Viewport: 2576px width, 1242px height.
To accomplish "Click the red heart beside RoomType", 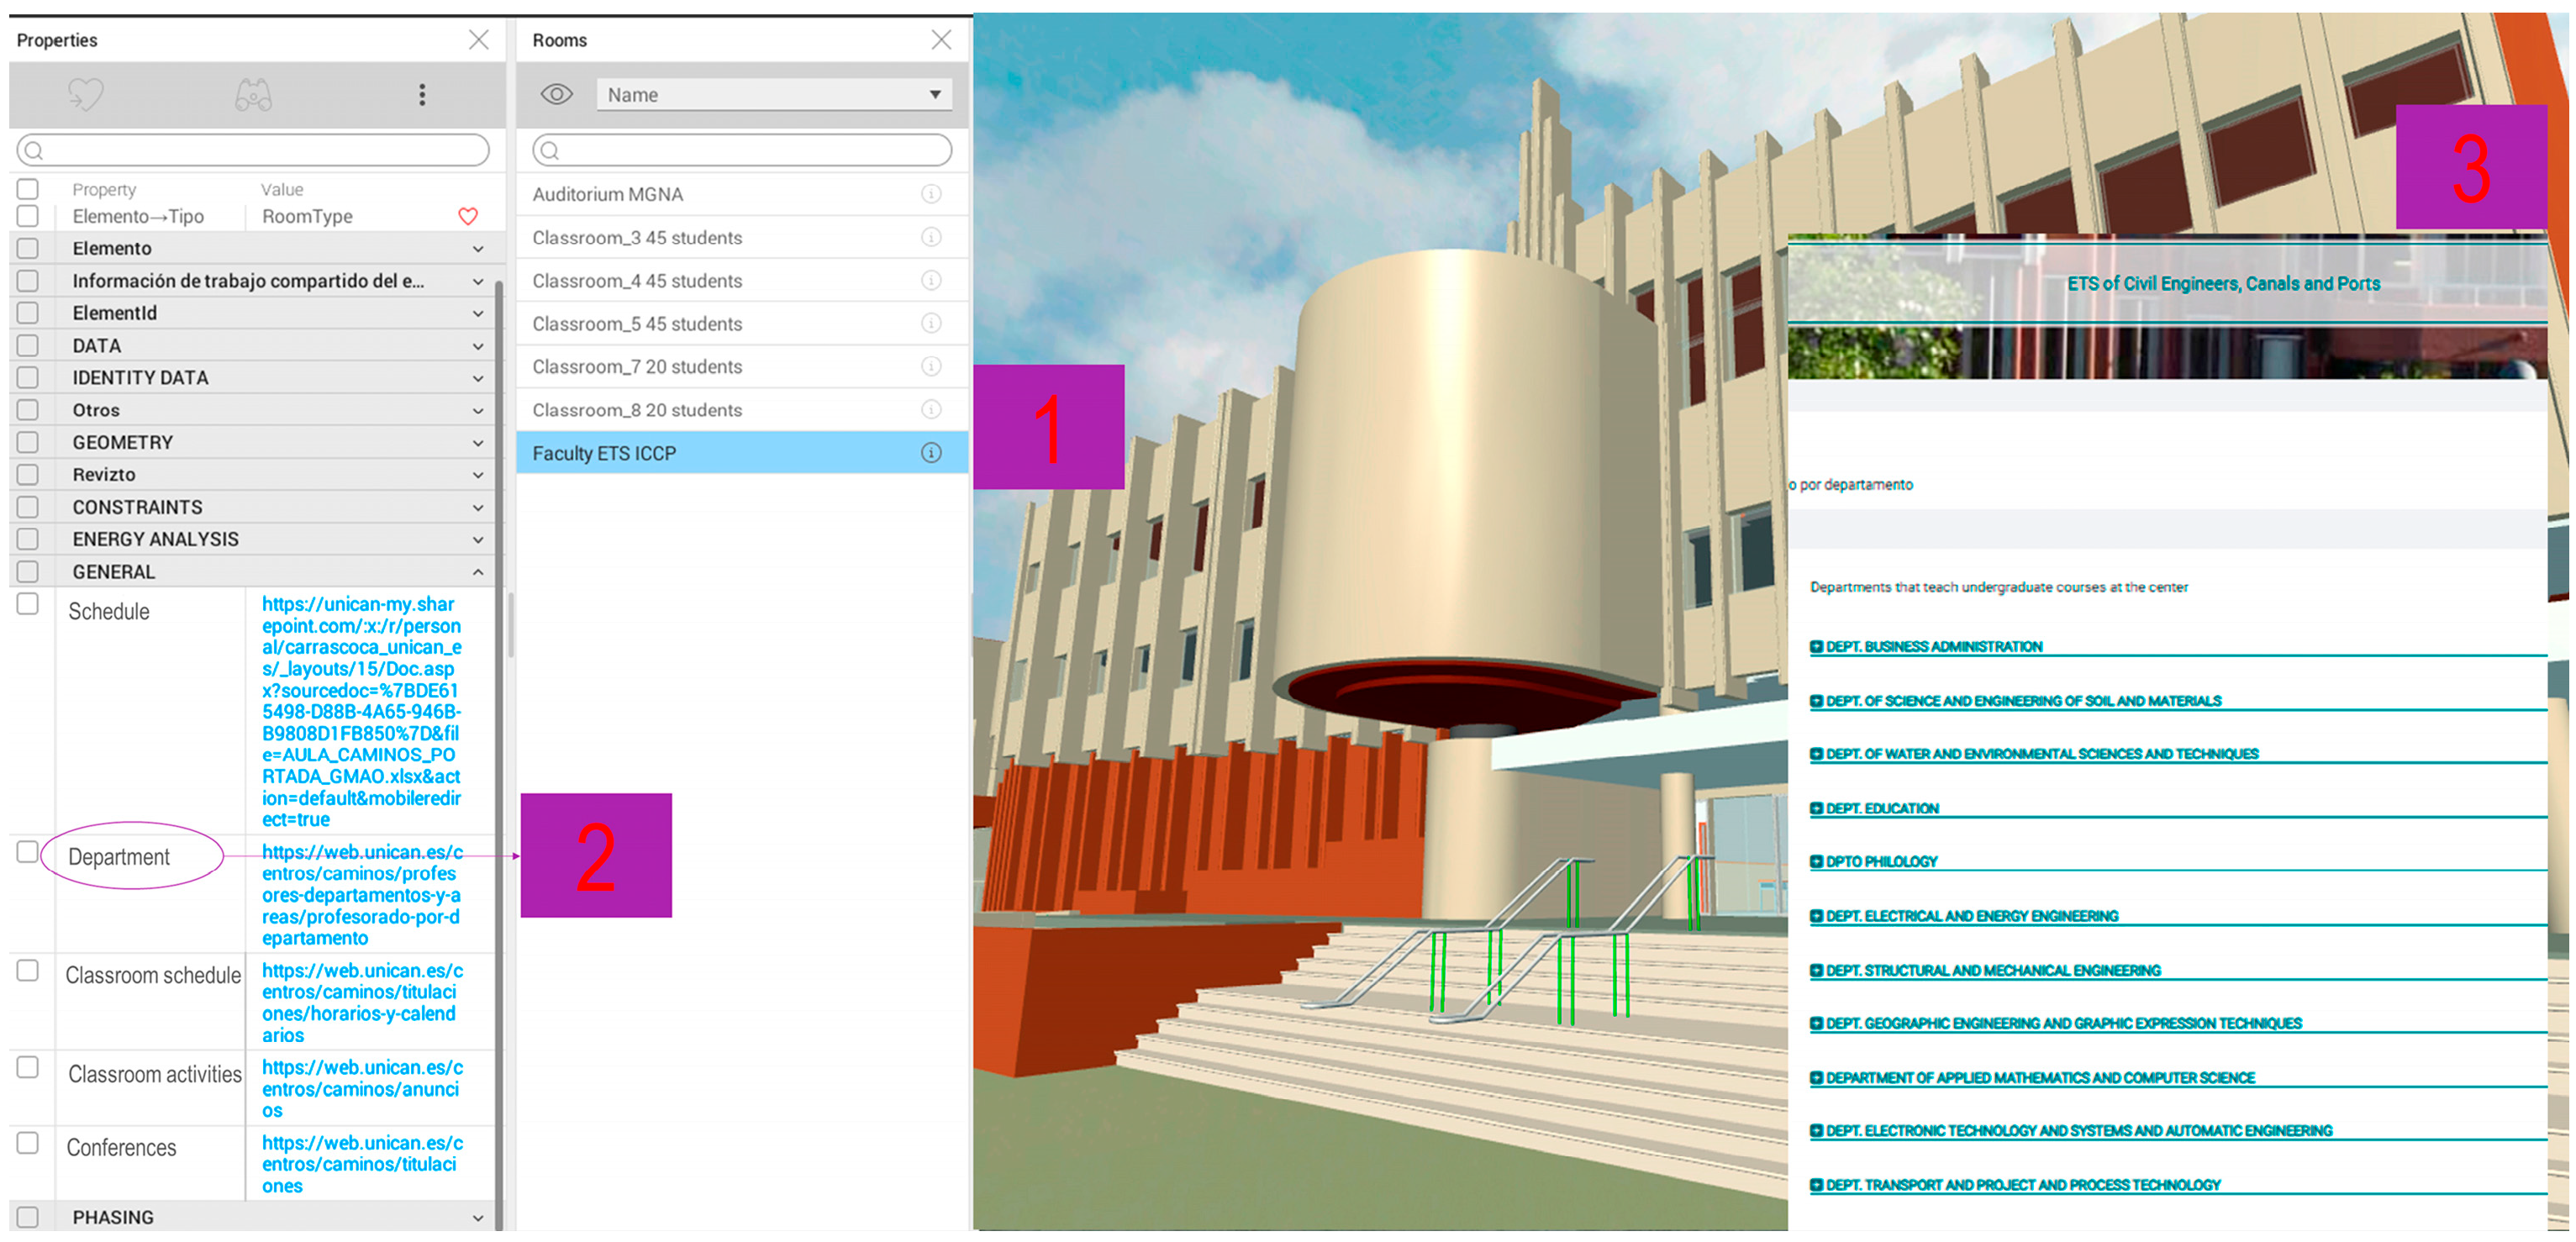I will click(468, 216).
